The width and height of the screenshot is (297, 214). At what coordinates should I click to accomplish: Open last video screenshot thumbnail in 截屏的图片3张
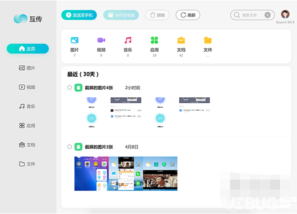pos(160,174)
